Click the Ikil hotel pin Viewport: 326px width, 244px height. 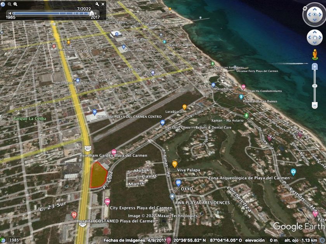(x=269, y=139)
